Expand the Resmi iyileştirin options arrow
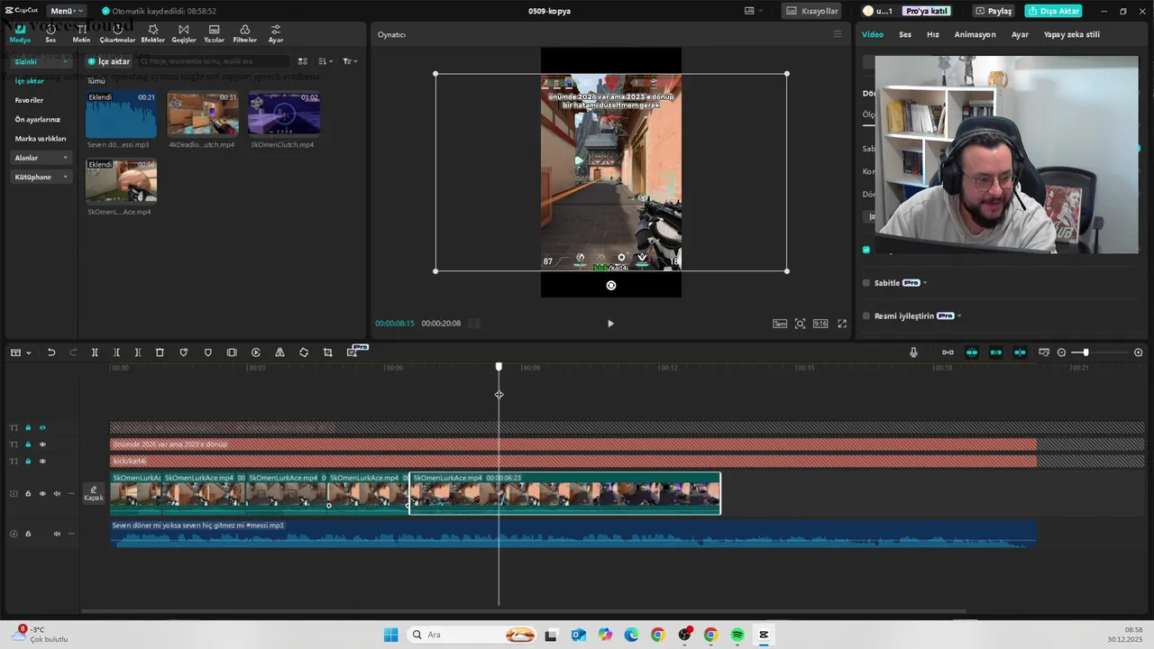 point(959,316)
